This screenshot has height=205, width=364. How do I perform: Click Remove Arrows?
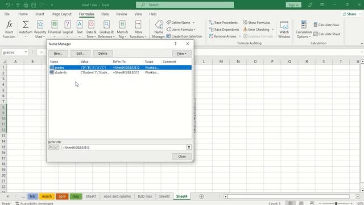(x=222, y=36)
